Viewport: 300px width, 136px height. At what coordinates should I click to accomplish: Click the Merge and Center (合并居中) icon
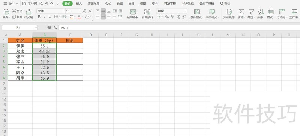(133, 12)
